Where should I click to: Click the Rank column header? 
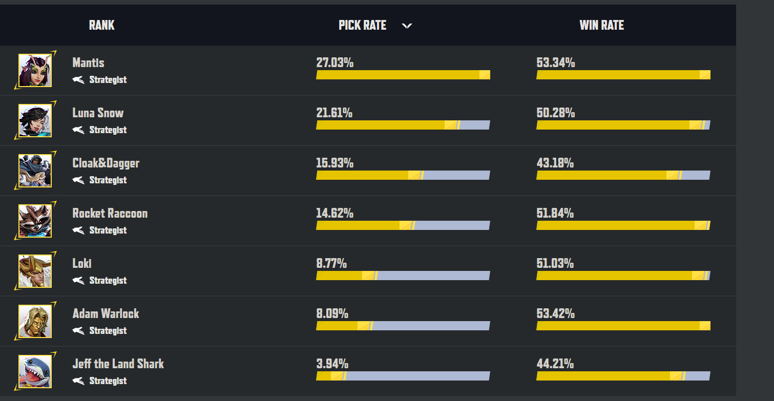pos(101,25)
